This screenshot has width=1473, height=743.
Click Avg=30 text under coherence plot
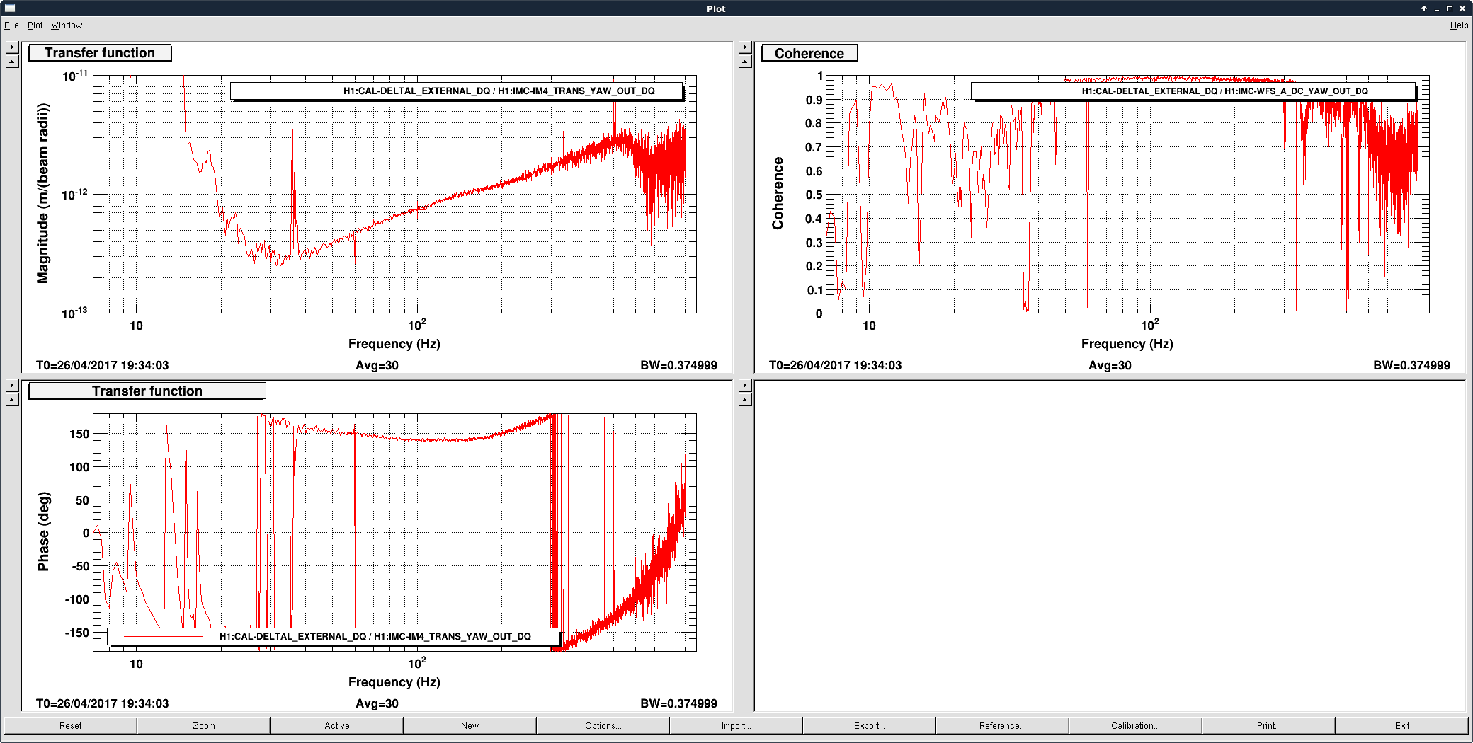1110,366
